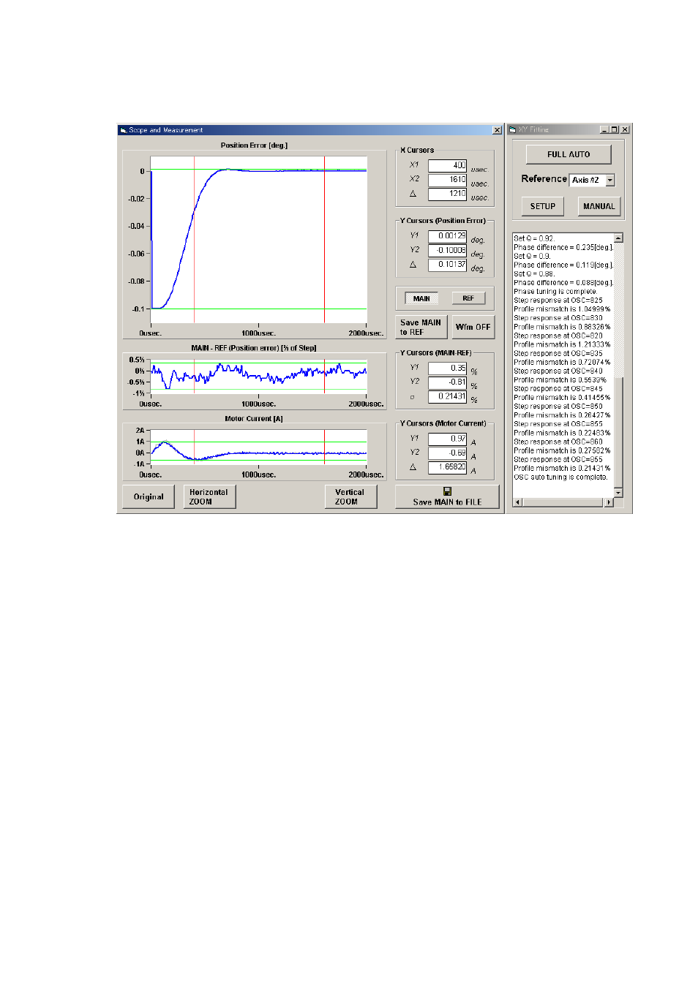
Task: Select Position Error delta field 0.10137
Action: point(447,265)
